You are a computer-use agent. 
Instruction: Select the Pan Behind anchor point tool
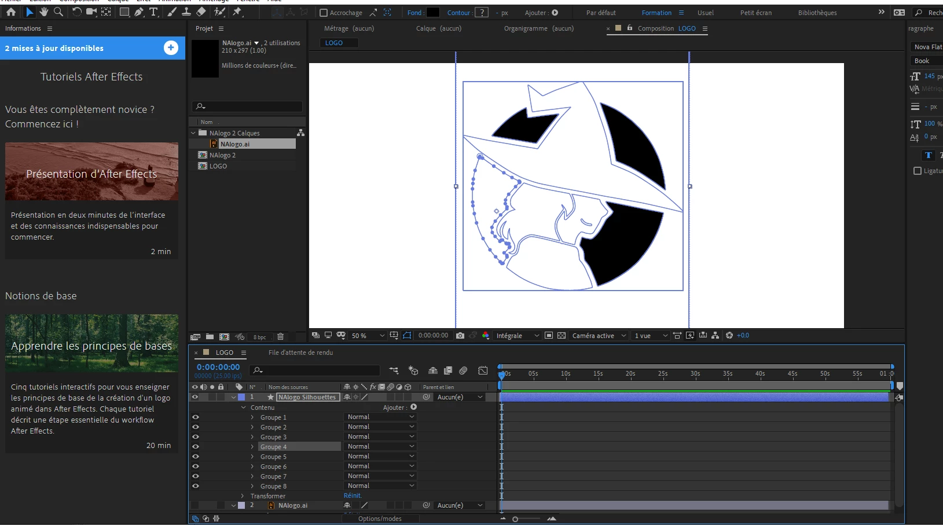107,12
